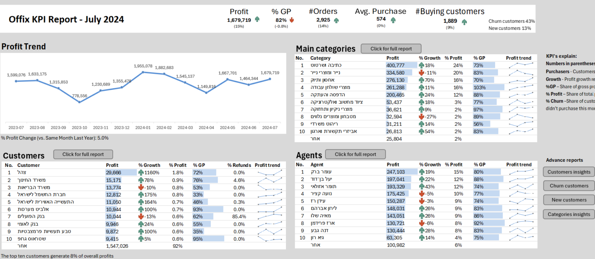
Task: Open the Churn customers report
Action: pos(569,186)
